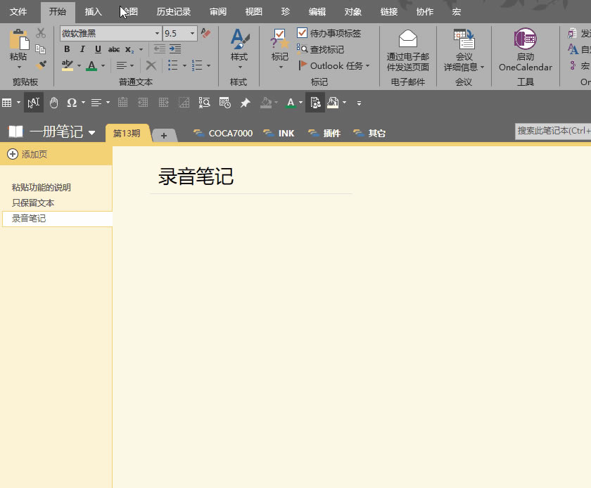
Task: Insert a symbol with the Omega icon
Action: click(x=72, y=103)
